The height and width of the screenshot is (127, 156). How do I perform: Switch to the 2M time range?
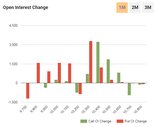[x=135, y=7]
